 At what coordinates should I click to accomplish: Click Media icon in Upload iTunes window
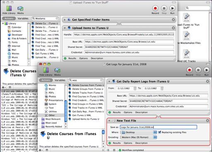point(20,9)
